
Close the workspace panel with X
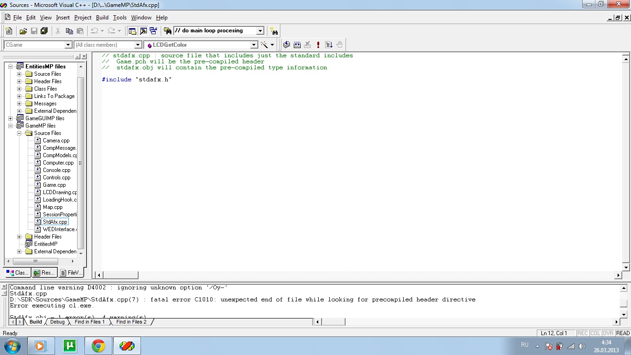tap(84, 56)
